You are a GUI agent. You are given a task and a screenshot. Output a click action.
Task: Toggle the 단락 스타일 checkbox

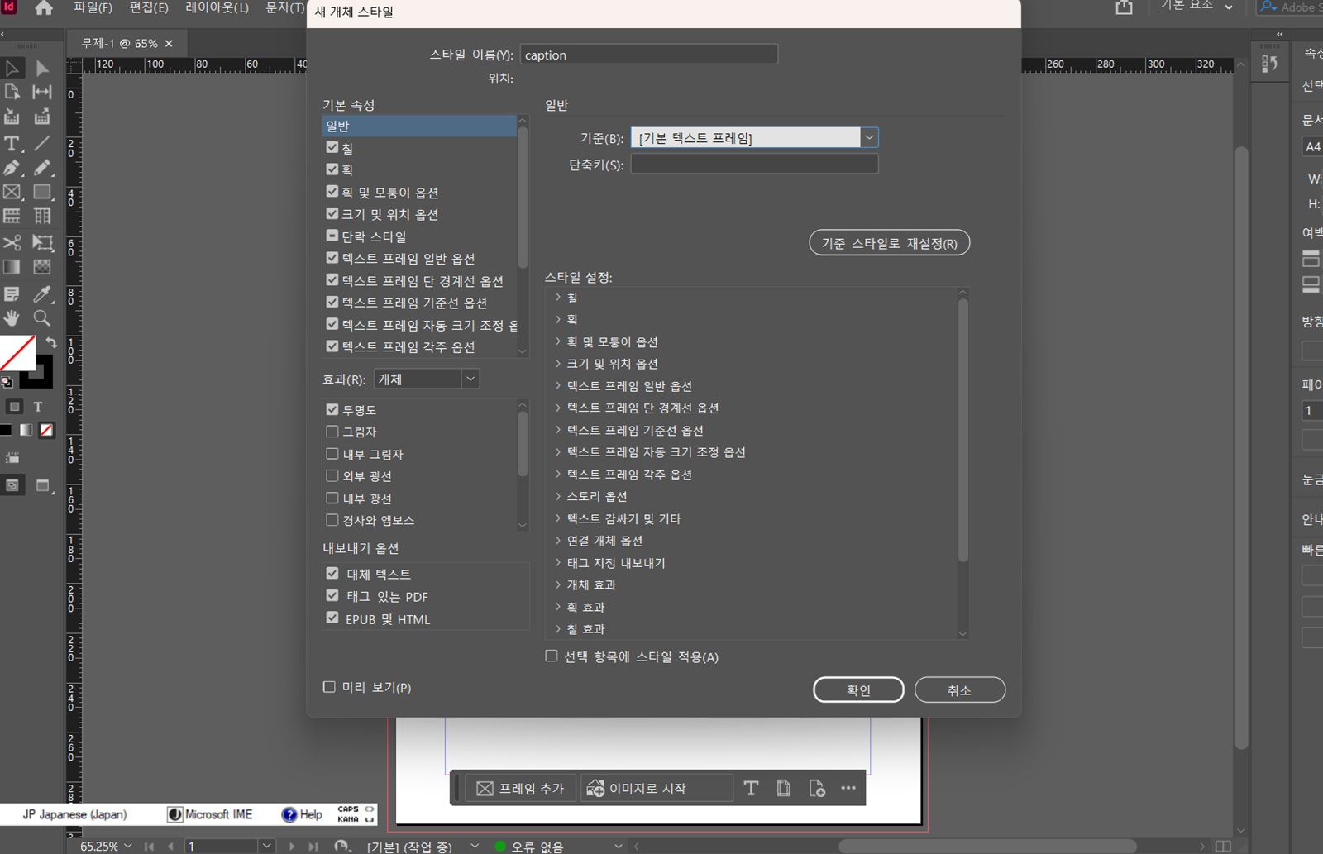click(x=332, y=236)
